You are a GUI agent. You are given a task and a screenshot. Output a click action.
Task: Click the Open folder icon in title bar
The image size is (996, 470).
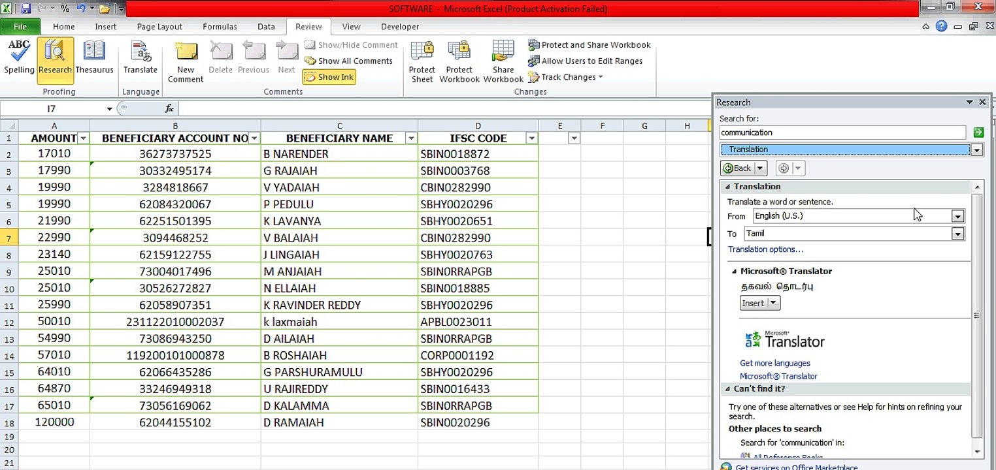pyautogui.click(x=104, y=8)
